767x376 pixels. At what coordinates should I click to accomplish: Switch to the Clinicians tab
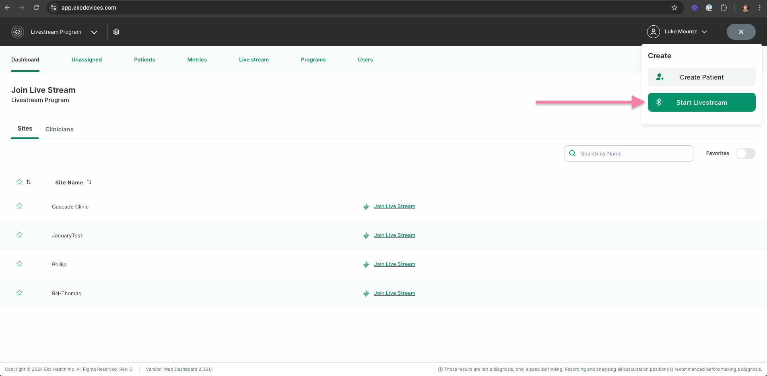59,129
